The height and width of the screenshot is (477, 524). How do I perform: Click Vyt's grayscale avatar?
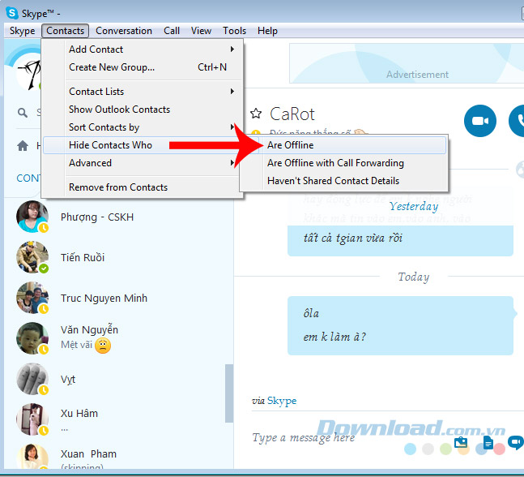pyautogui.click(x=32, y=379)
